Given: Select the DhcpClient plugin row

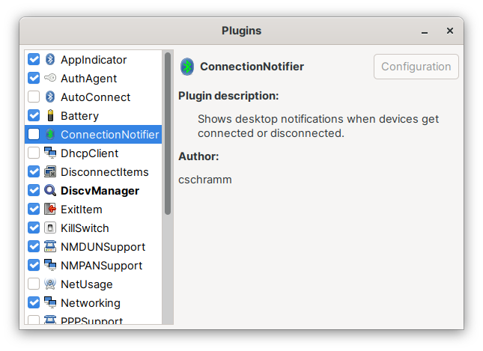Looking at the screenshot, I should 94,153.
